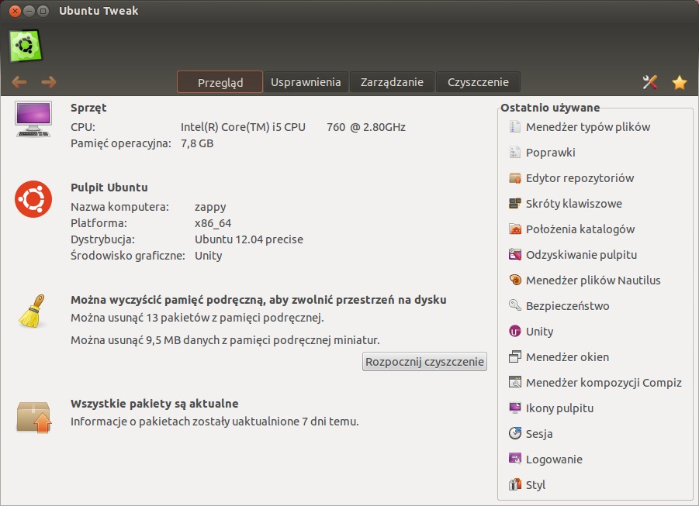Click the Ikony pulpitu monitor icon

pyautogui.click(x=515, y=408)
